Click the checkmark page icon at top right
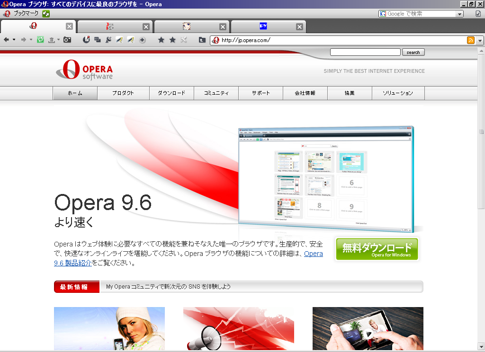 (478, 14)
